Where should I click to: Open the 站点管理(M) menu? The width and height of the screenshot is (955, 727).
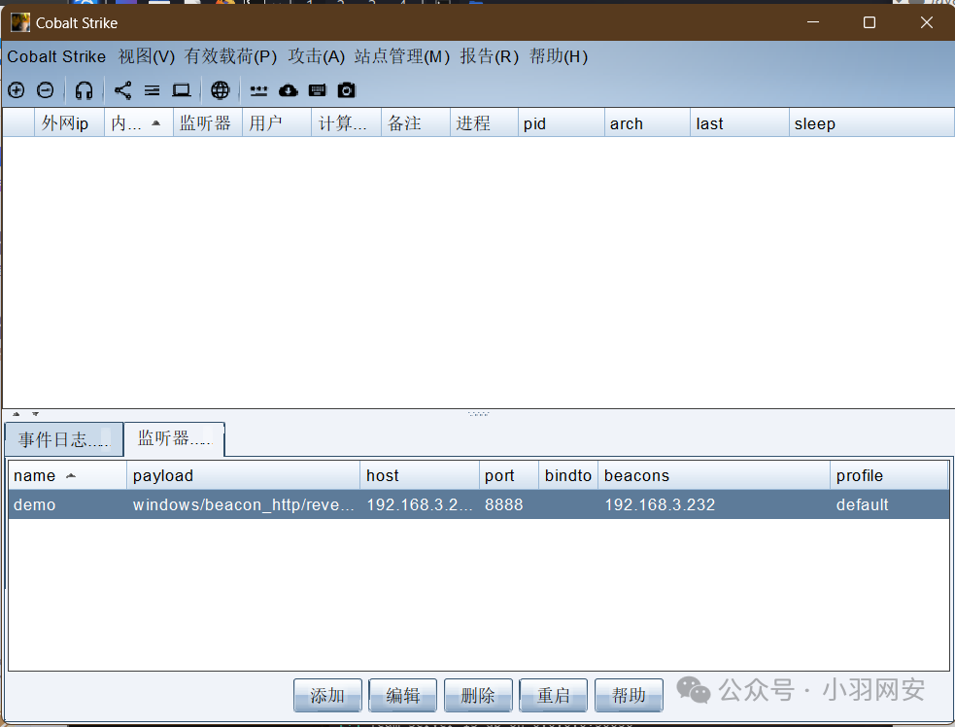(402, 56)
